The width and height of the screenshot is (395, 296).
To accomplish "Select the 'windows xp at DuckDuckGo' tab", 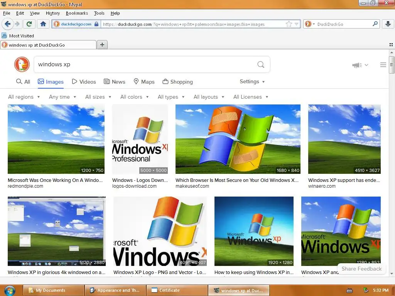I will pyautogui.click(x=48, y=45).
